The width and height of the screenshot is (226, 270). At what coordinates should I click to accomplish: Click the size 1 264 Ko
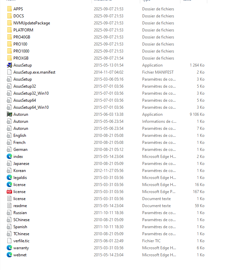tap(197, 65)
